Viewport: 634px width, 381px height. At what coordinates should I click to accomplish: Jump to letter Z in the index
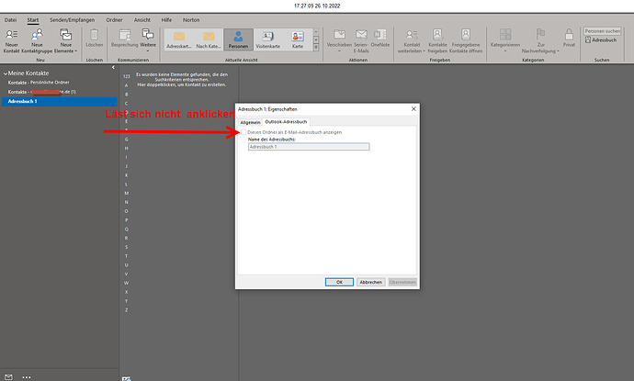[x=126, y=310]
